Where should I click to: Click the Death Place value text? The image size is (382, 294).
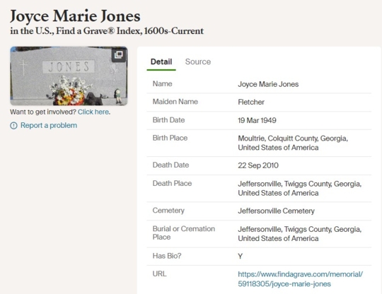pyautogui.click(x=300, y=188)
